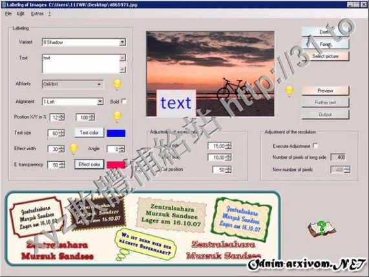Viewport: 369px width, 277px height.
Task: Click the lightbulb hint left of Preview
Action: click(x=290, y=91)
